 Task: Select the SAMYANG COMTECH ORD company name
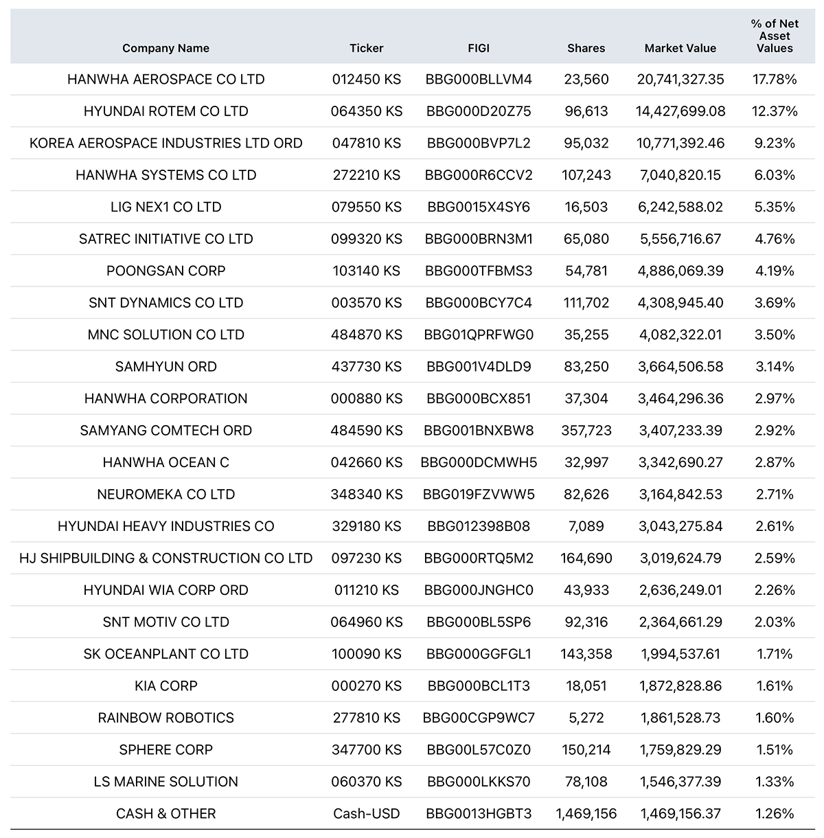click(165, 431)
